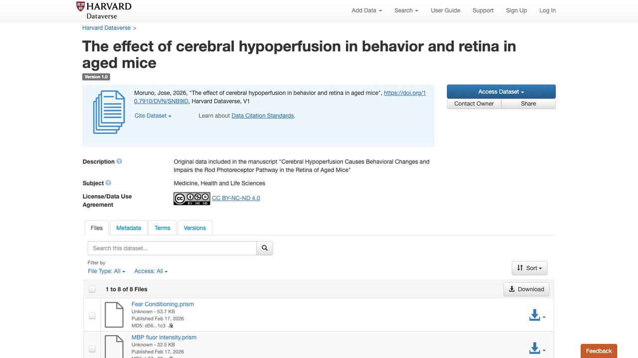
Task: Click the Creative Commons license badge
Action: click(192, 198)
